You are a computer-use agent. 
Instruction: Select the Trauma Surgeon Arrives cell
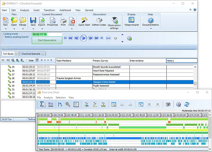pyautogui.click(x=74, y=78)
